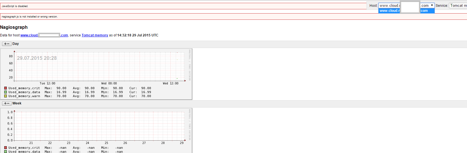Click red Used_memory,crit swatch in Day legend
Screen dimensions: 467x153
[x=5, y=88]
